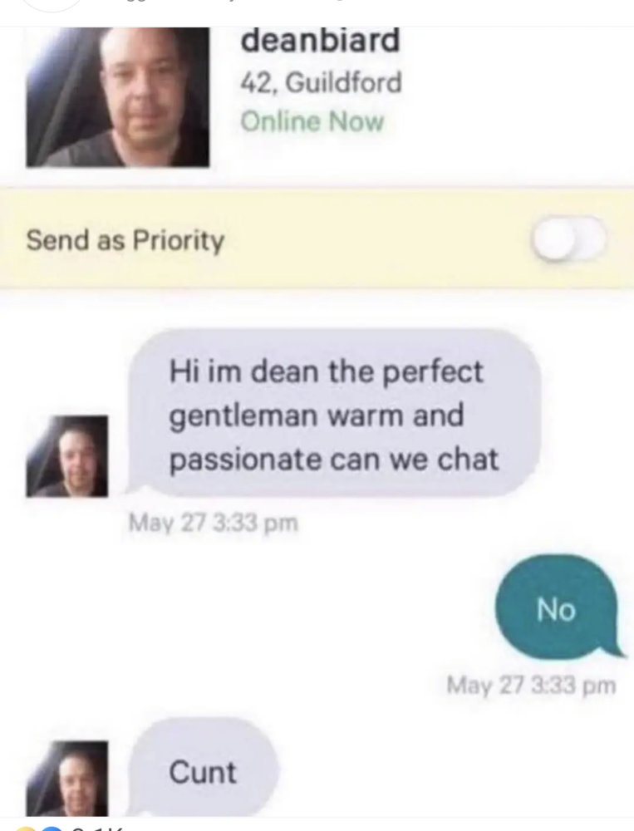
Task: Select the '42, Guildford' profile details
Action: (322, 82)
